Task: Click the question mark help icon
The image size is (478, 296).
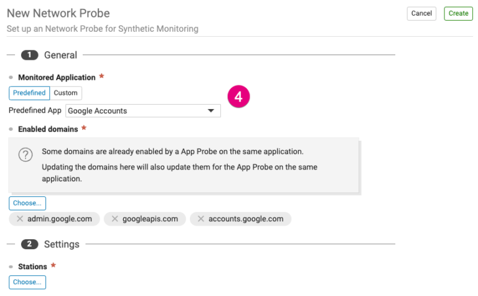Action: (x=25, y=155)
